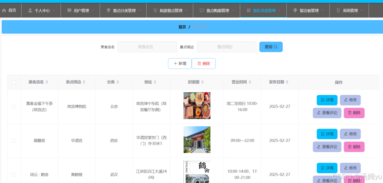This screenshot has height=183, width=383.
Task: Open the 用户管理 menu
Action: tap(80, 10)
